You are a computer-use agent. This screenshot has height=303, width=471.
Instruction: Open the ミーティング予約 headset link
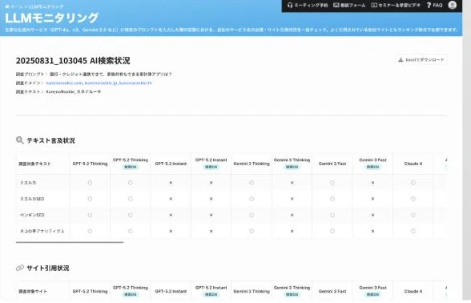308,5
